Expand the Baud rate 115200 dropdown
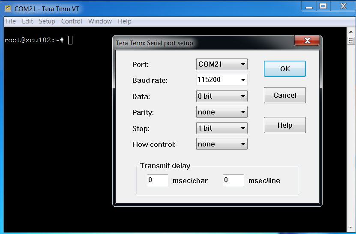Image resolution: width=356 pixels, height=234 pixels. [222, 80]
